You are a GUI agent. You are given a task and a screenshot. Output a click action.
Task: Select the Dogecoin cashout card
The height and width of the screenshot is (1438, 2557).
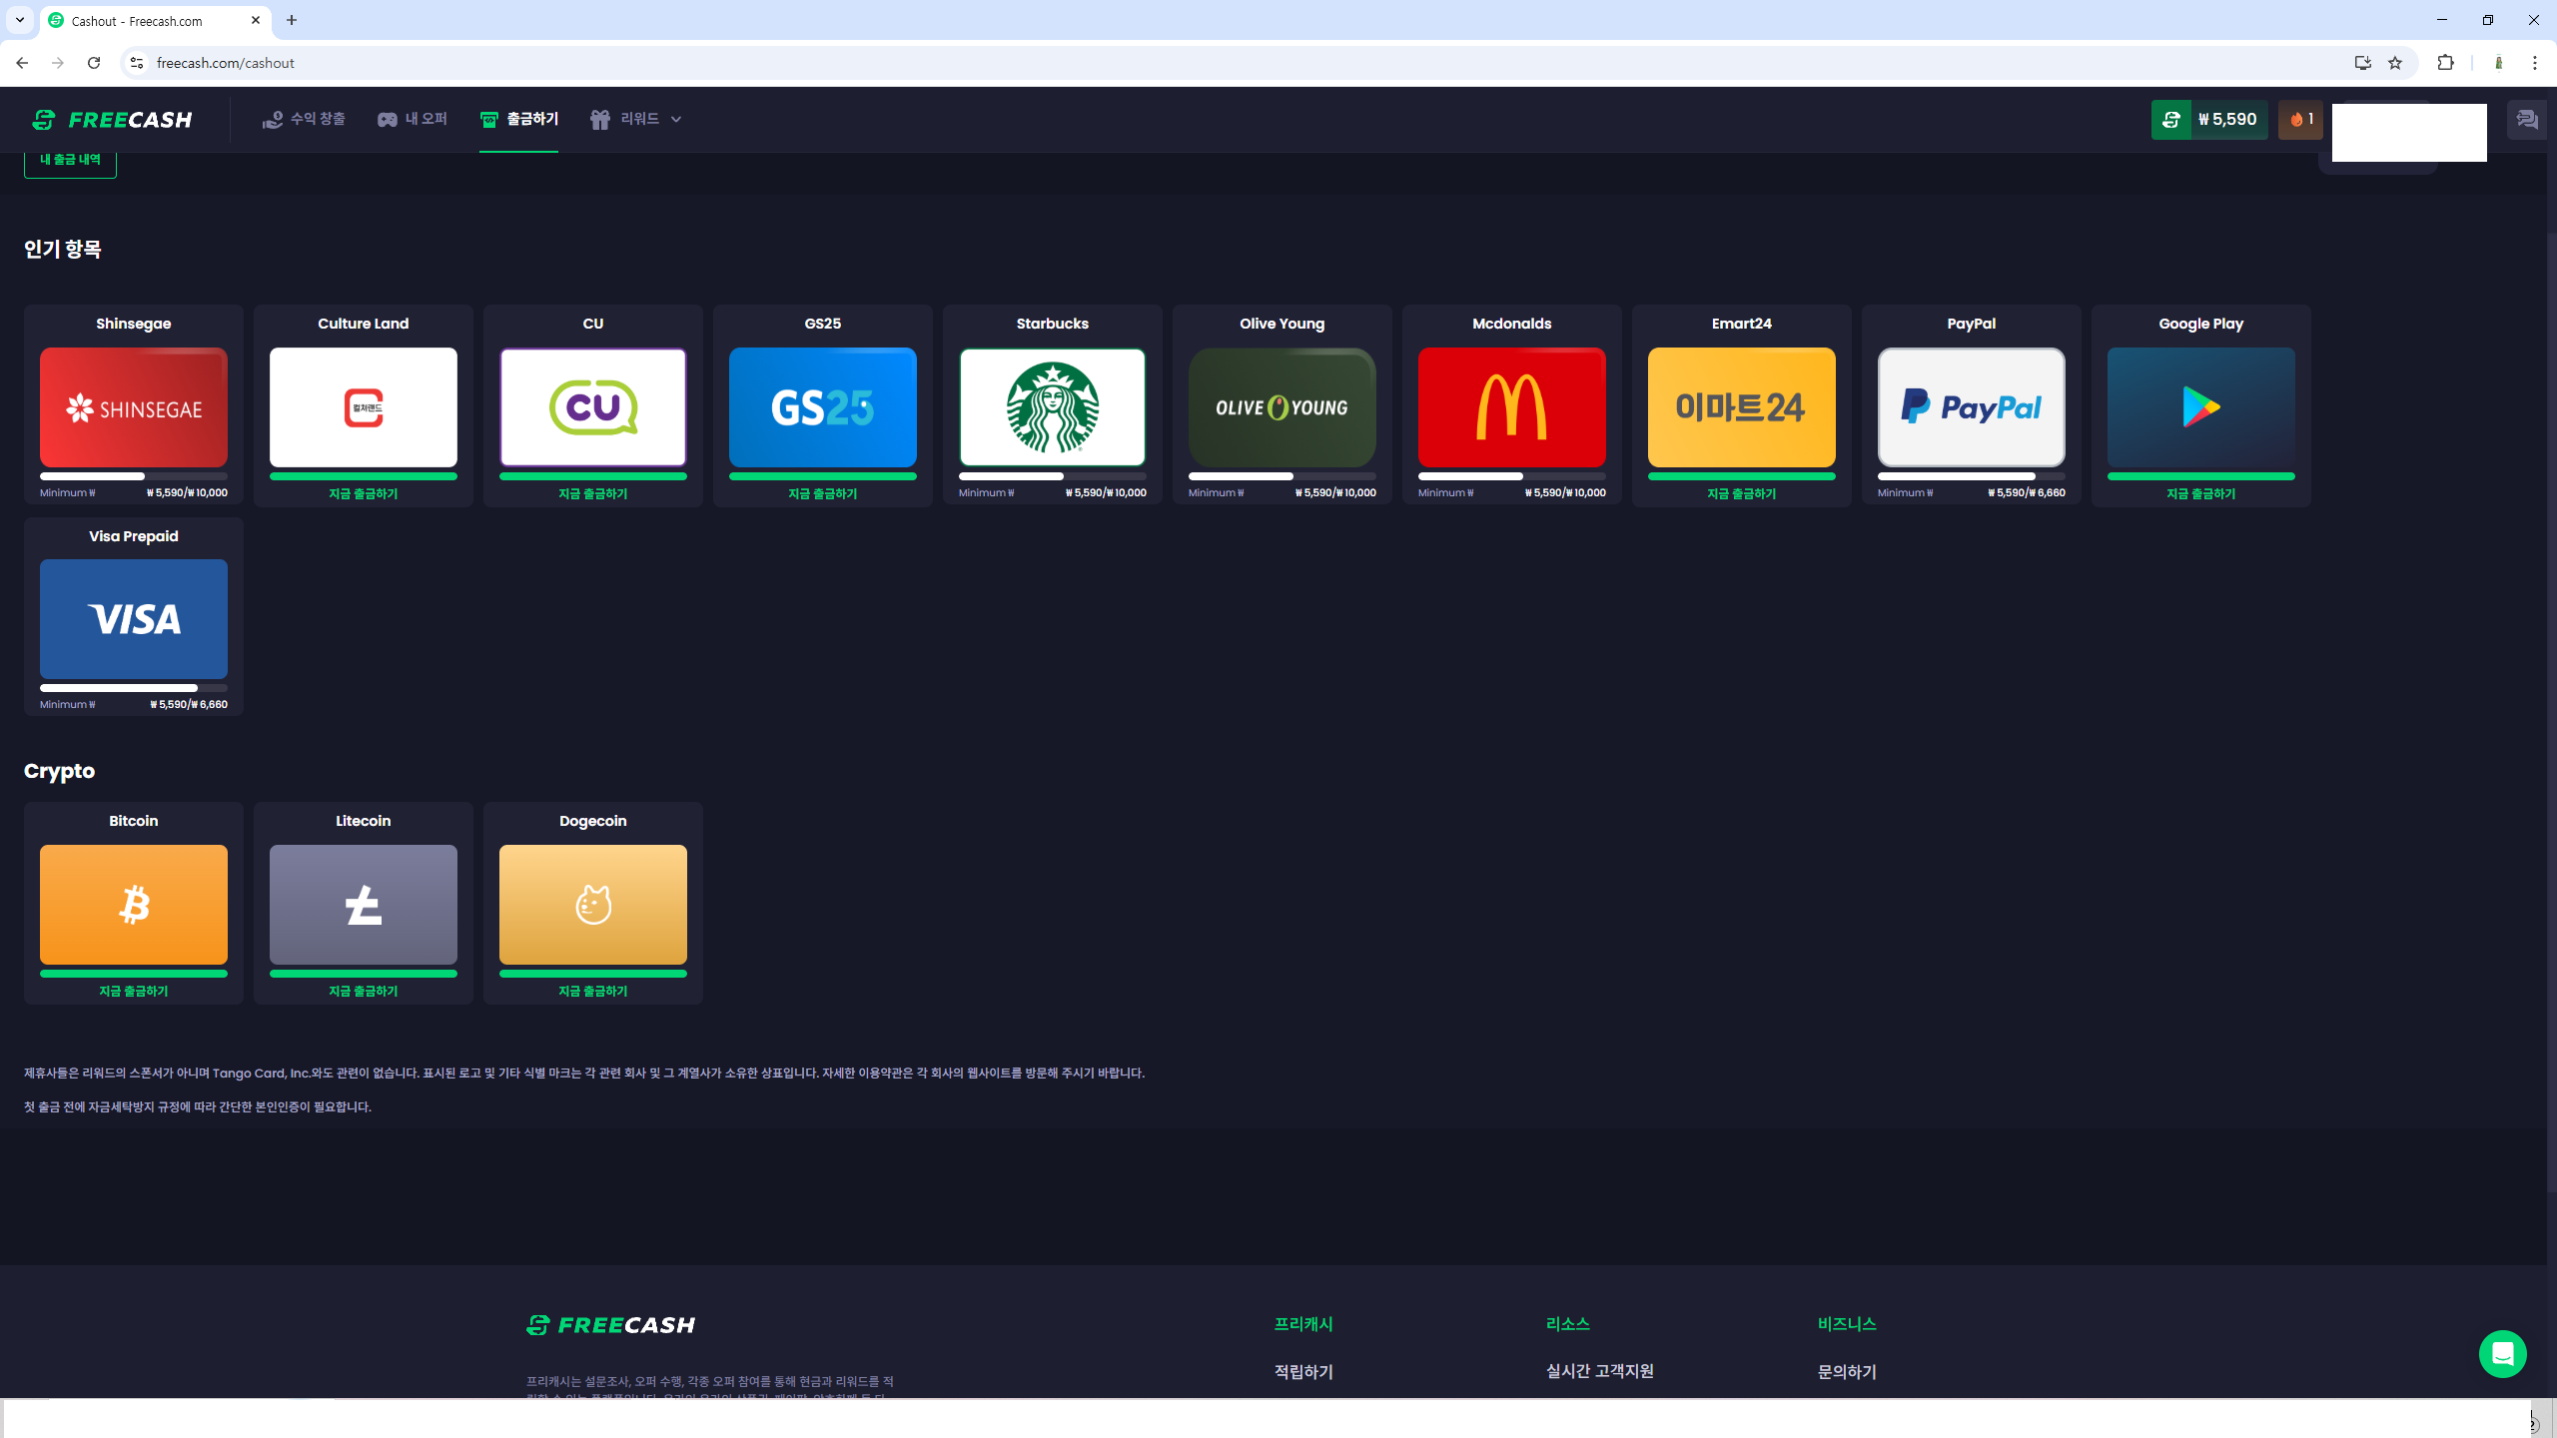(592, 904)
